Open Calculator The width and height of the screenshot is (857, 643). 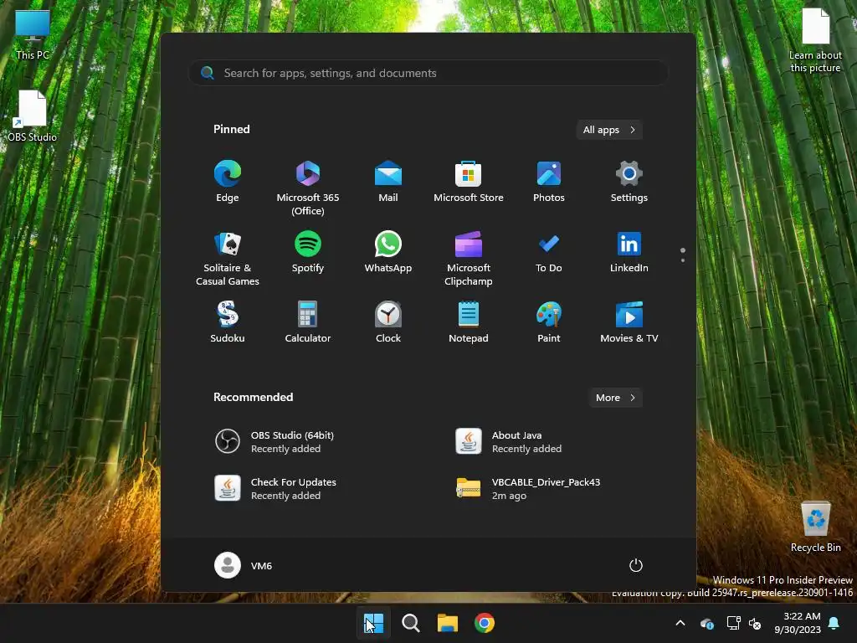[x=308, y=322]
